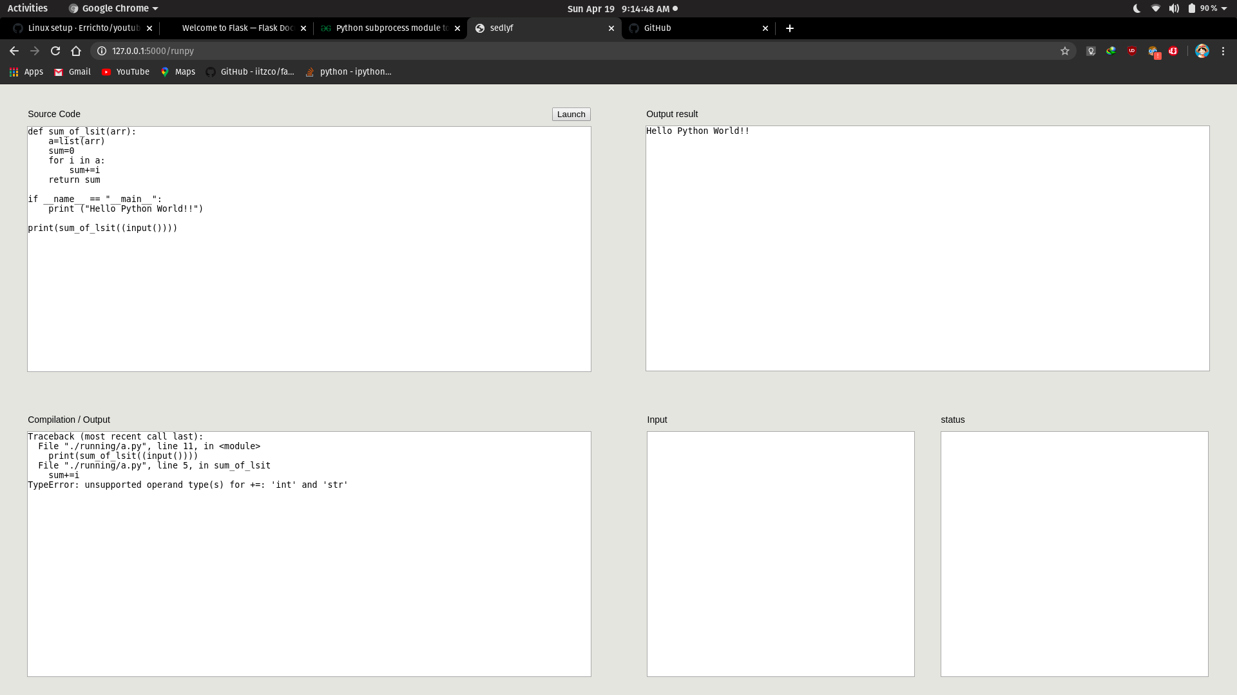Open the uGet integration extension icon
The height and width of the screenshot is (695, 1237).
1173,51
